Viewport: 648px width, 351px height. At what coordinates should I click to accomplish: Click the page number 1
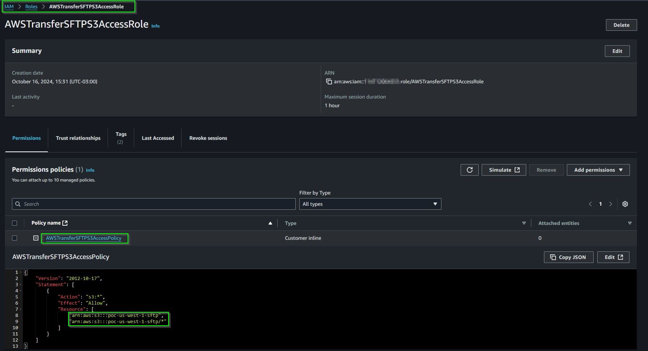click(600, 204)
